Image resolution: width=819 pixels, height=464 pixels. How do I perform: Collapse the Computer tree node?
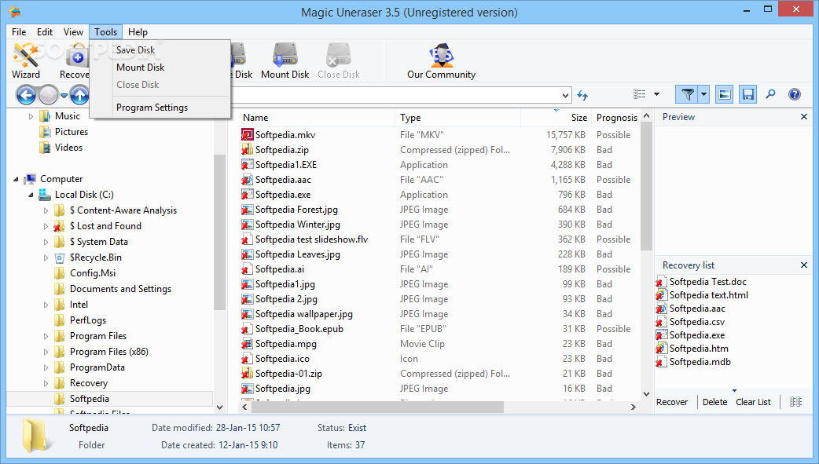click(x=16, y=179)
